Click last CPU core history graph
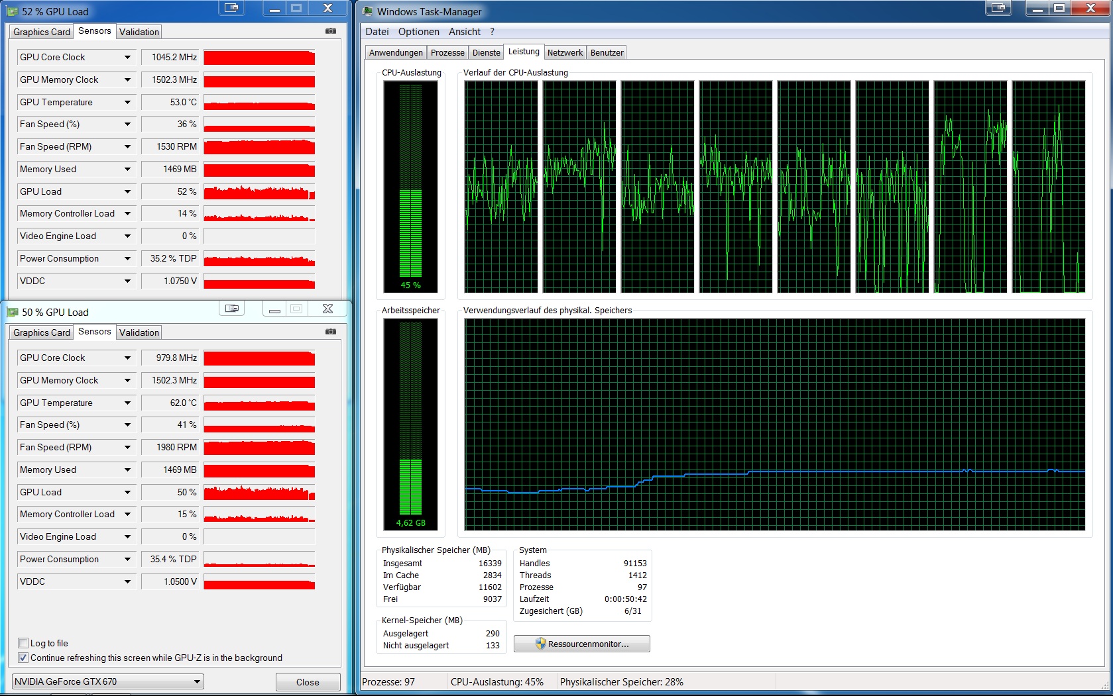 [x=1049, y=186]
